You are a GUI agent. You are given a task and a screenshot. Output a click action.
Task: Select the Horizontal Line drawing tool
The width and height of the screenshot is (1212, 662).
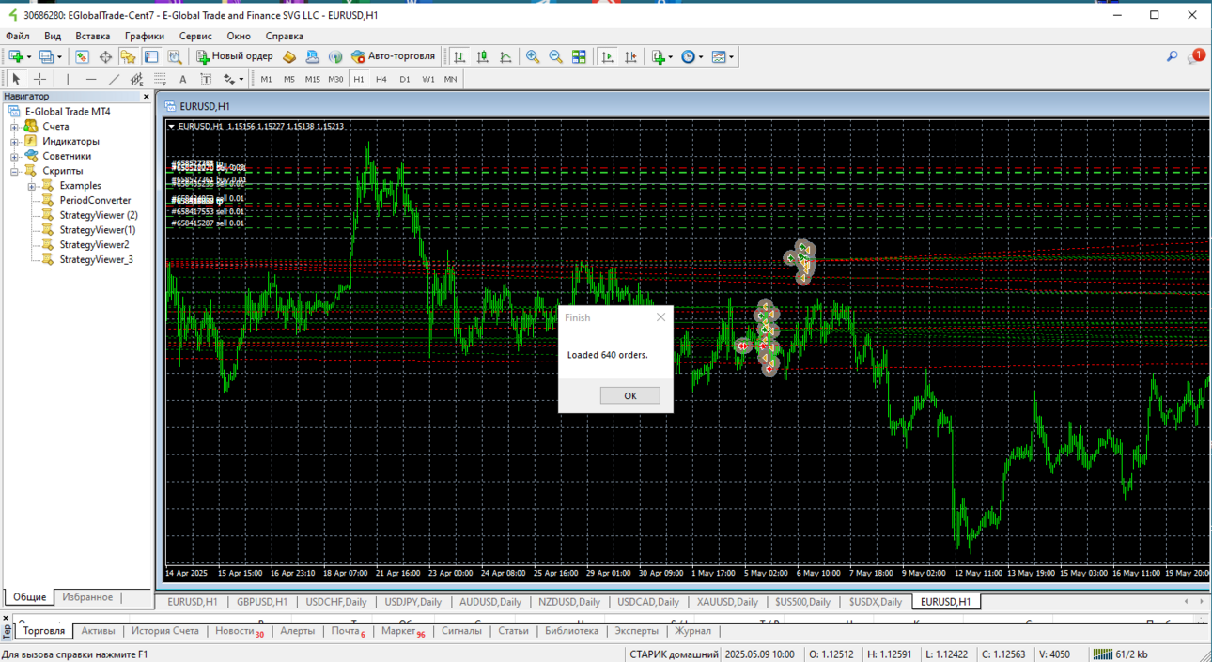91,79
